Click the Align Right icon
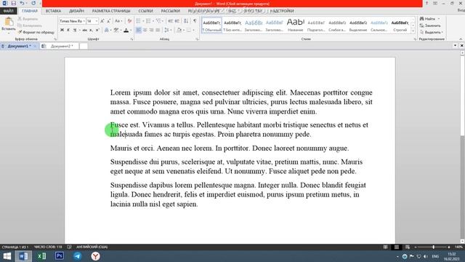Image resolution: width=465 pixels, height=262 pixels. click(x=152, y=30)
